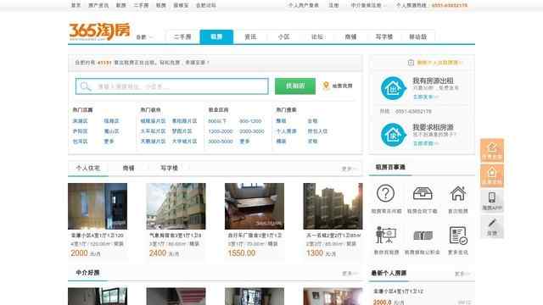Image resolution: width=543 pixels, height=305 pixels.
Task: Select rent range 800-1200
Action: [x=250, y=121]
